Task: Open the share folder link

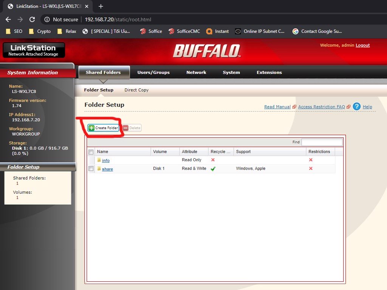Action: pyautogui.click(x=107, y=169)
